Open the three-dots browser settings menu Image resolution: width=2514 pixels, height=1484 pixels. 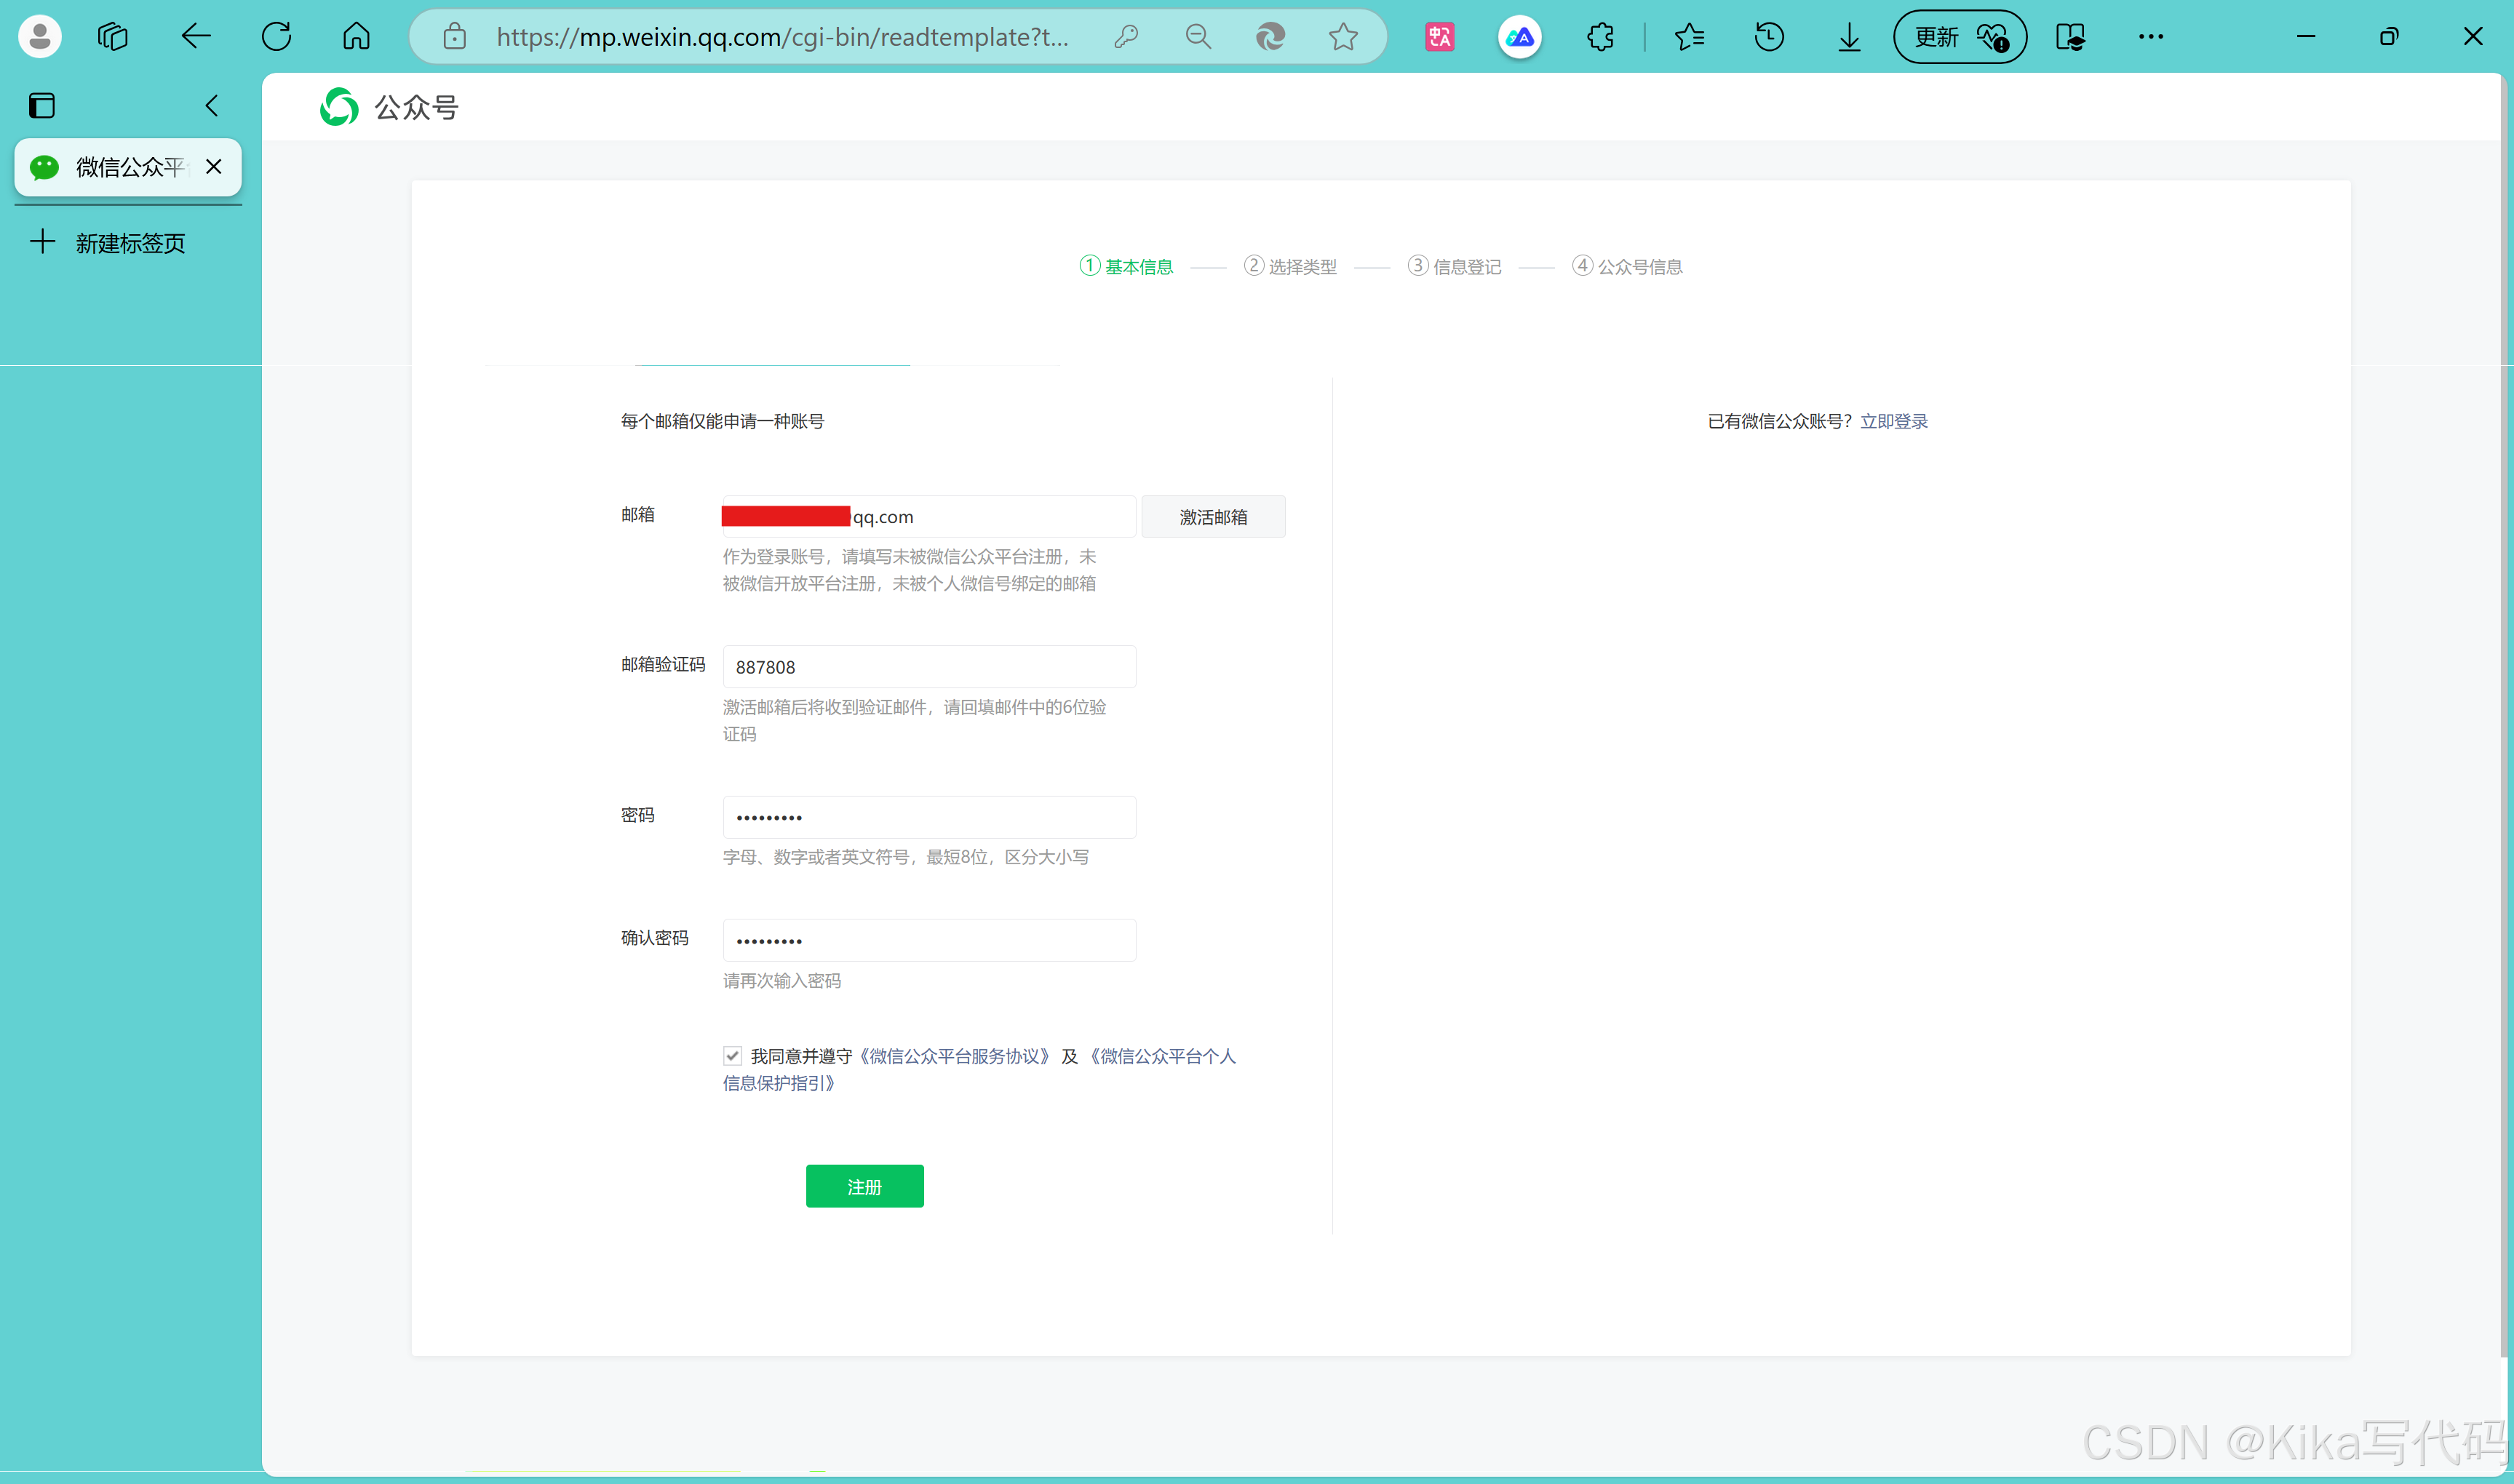pyautogui.click(x=2150, y=37)
